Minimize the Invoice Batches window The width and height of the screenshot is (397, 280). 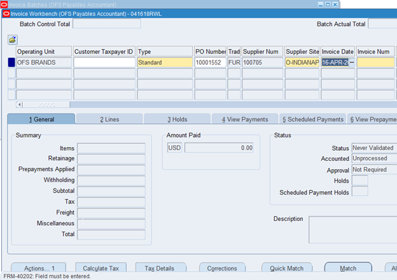321,4
